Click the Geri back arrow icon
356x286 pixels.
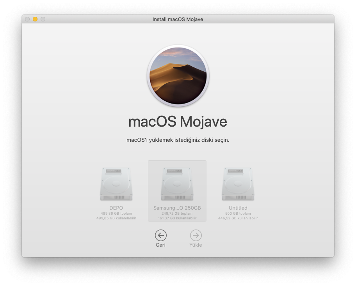[160, 235]
